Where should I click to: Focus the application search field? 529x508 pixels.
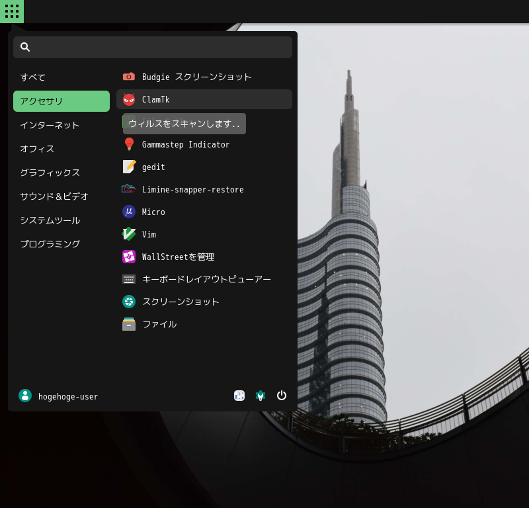pos(153,47)
